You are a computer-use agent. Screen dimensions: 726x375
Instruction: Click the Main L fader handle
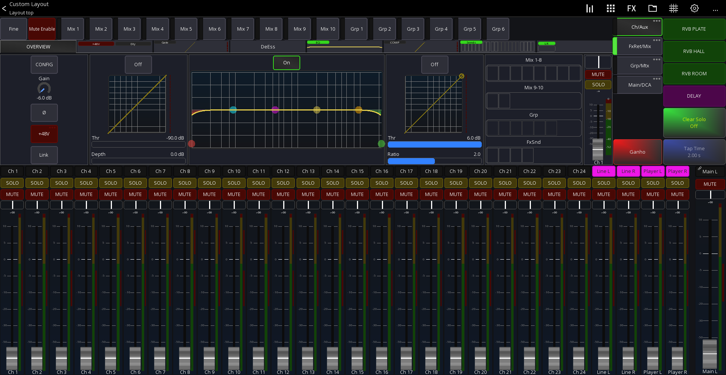coord(710,354)
